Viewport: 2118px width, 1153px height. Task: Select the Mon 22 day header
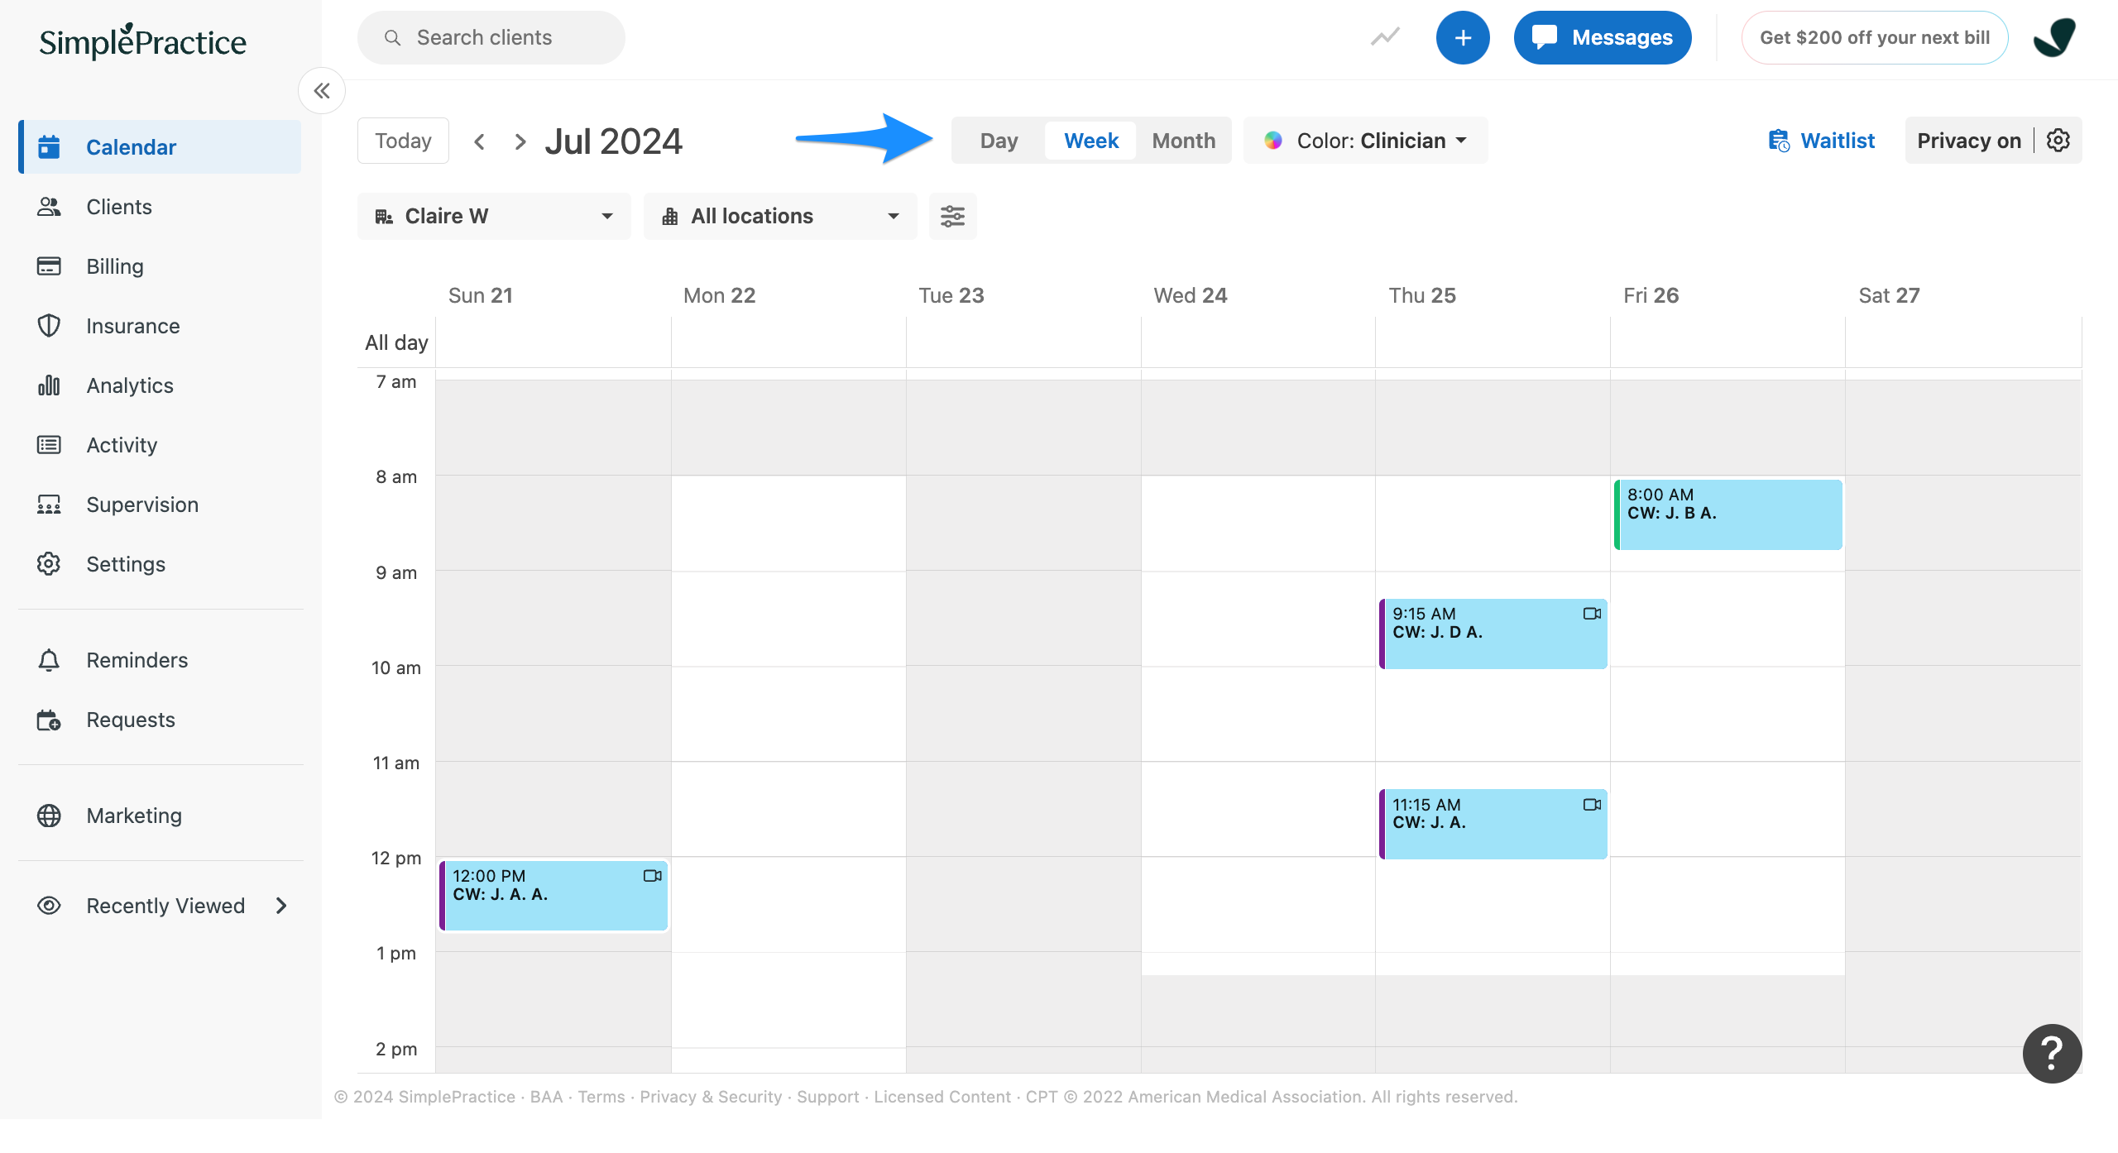point(719,295)
